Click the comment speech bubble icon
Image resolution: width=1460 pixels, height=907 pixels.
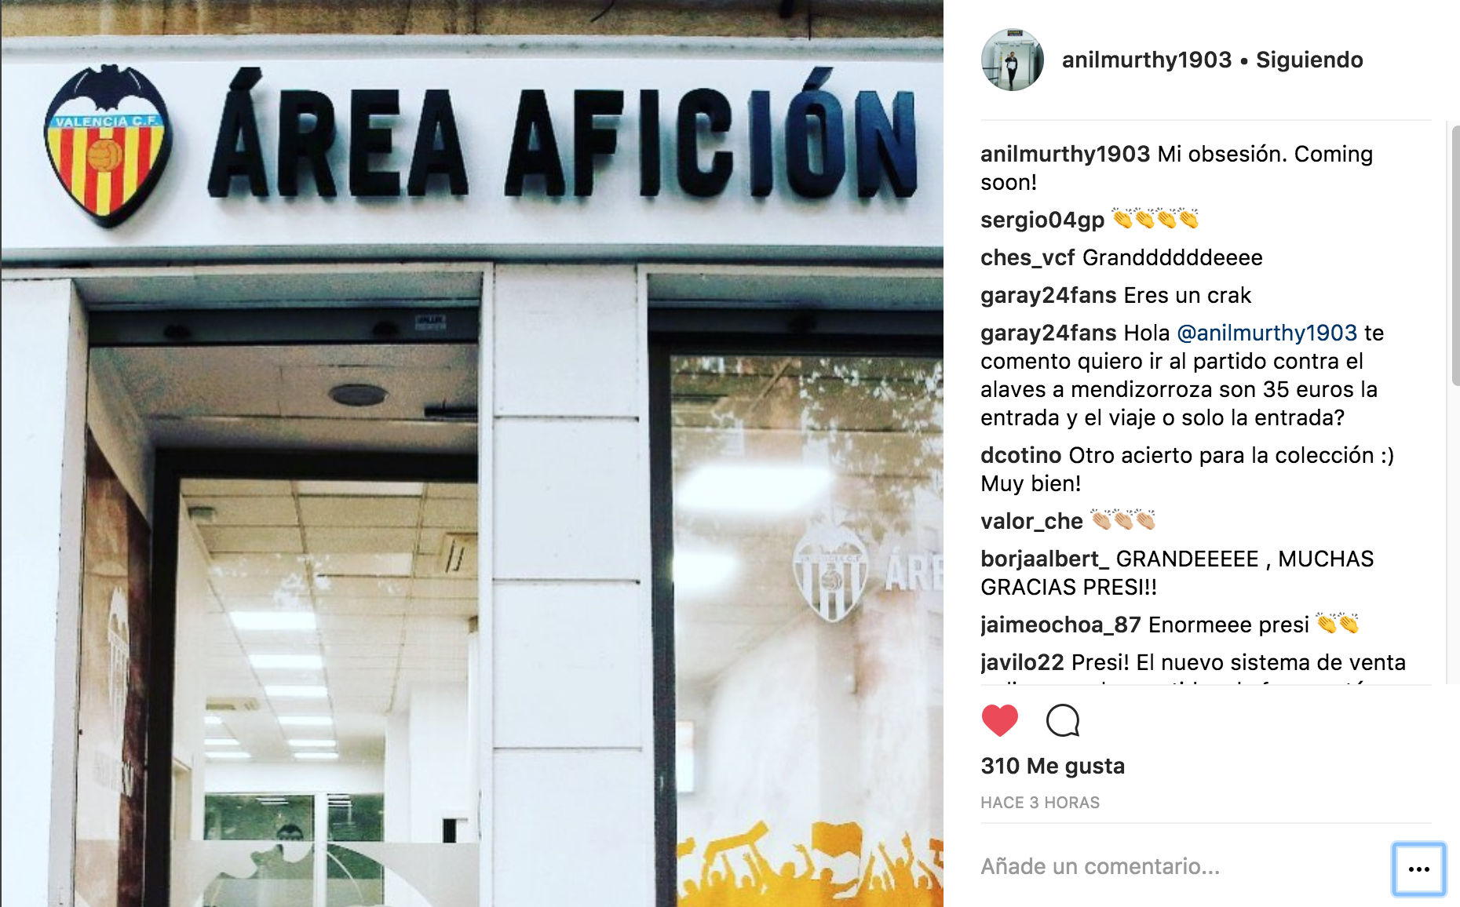pos(1063,720)
